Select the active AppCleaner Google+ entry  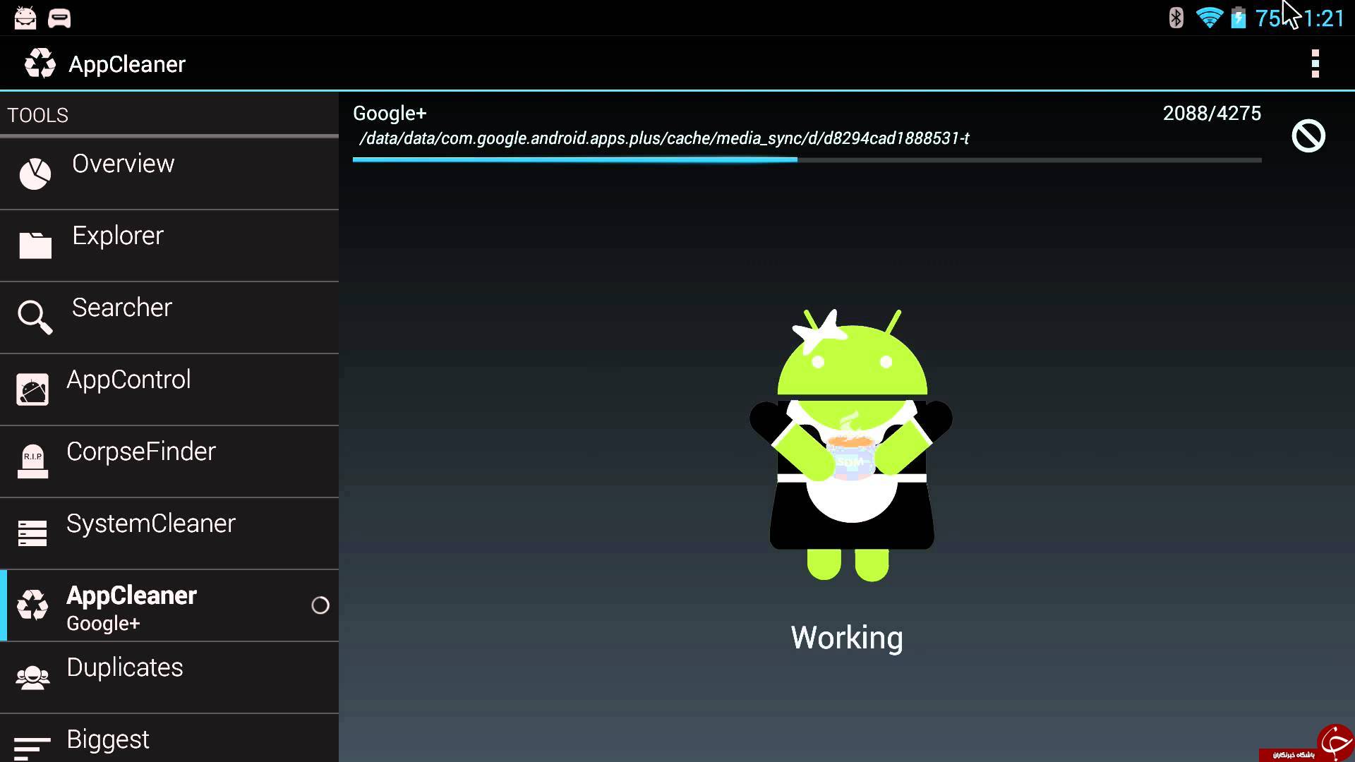point(169,605)
